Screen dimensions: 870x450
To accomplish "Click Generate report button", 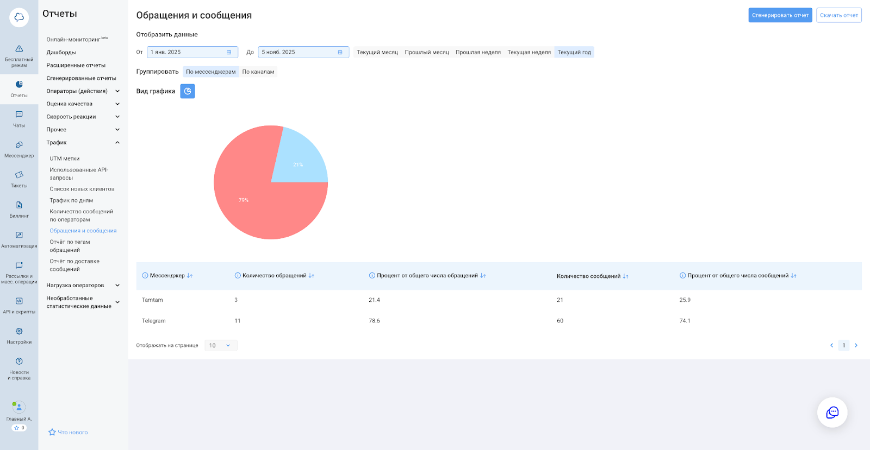I will 780,15.
